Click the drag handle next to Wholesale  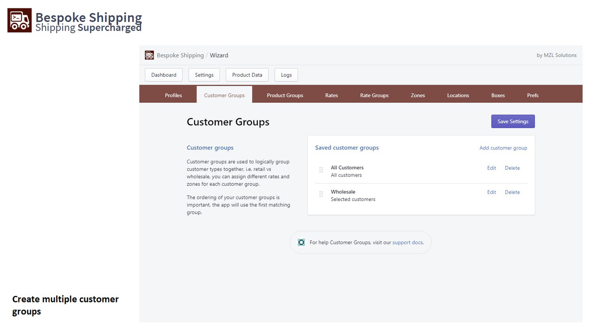point(321,194)
